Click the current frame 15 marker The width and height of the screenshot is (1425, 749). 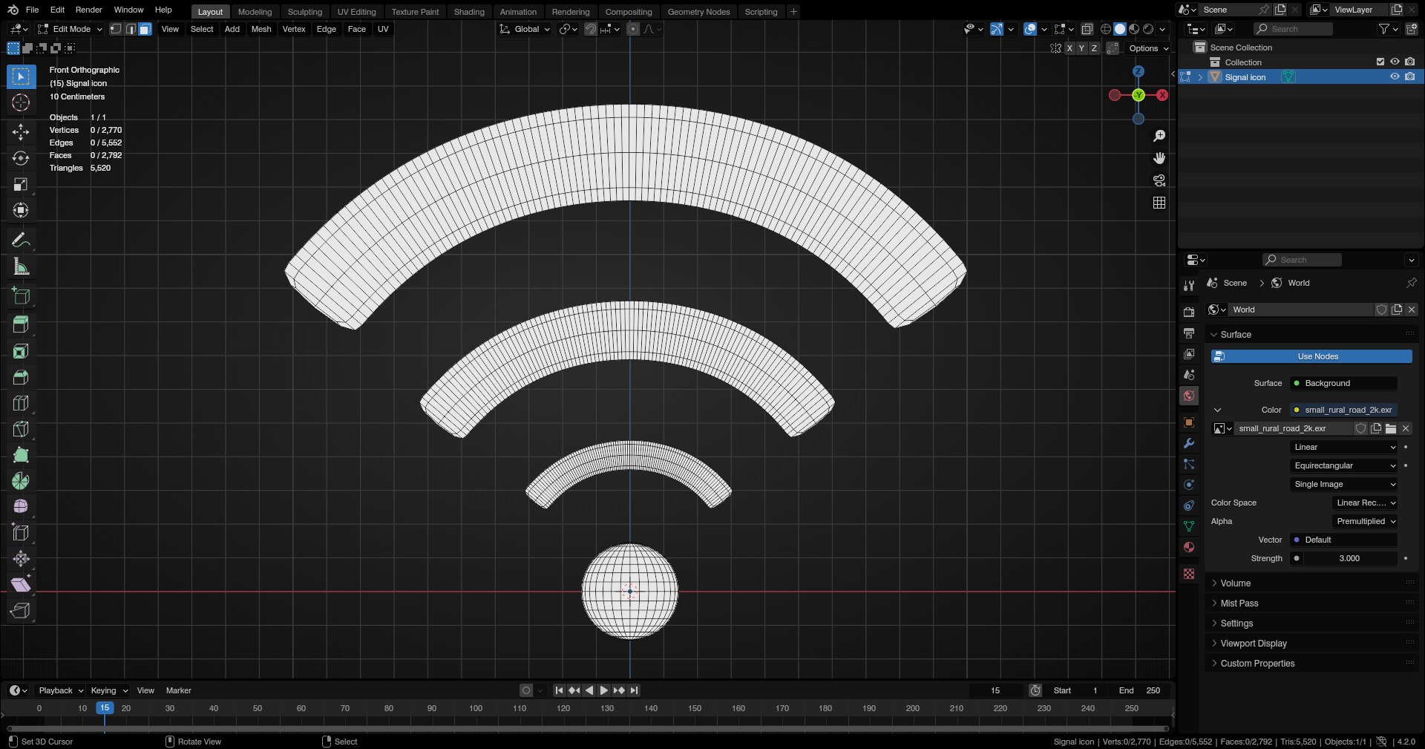click(105, 708)
